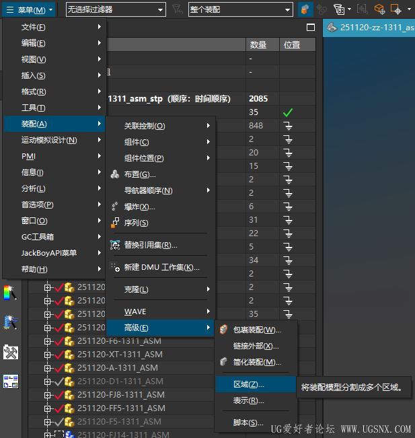Open the 无选择过滤器 selection filter dropdown
The image size is (415, 438).
116,10
